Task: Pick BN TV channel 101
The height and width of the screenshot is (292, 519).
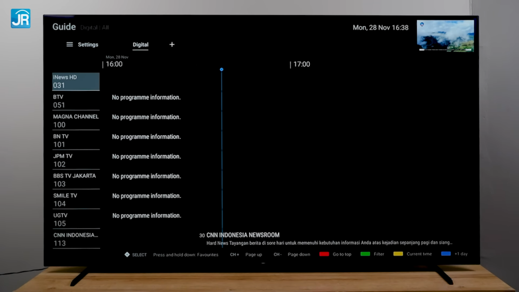Action: [x=76, y=141]
